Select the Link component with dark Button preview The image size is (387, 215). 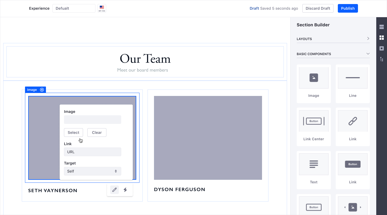(353, 170)
